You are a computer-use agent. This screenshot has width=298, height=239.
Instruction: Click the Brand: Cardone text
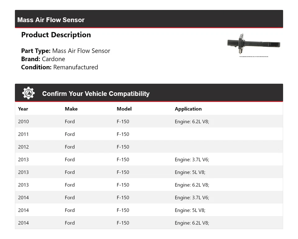[x=43, y=59]
